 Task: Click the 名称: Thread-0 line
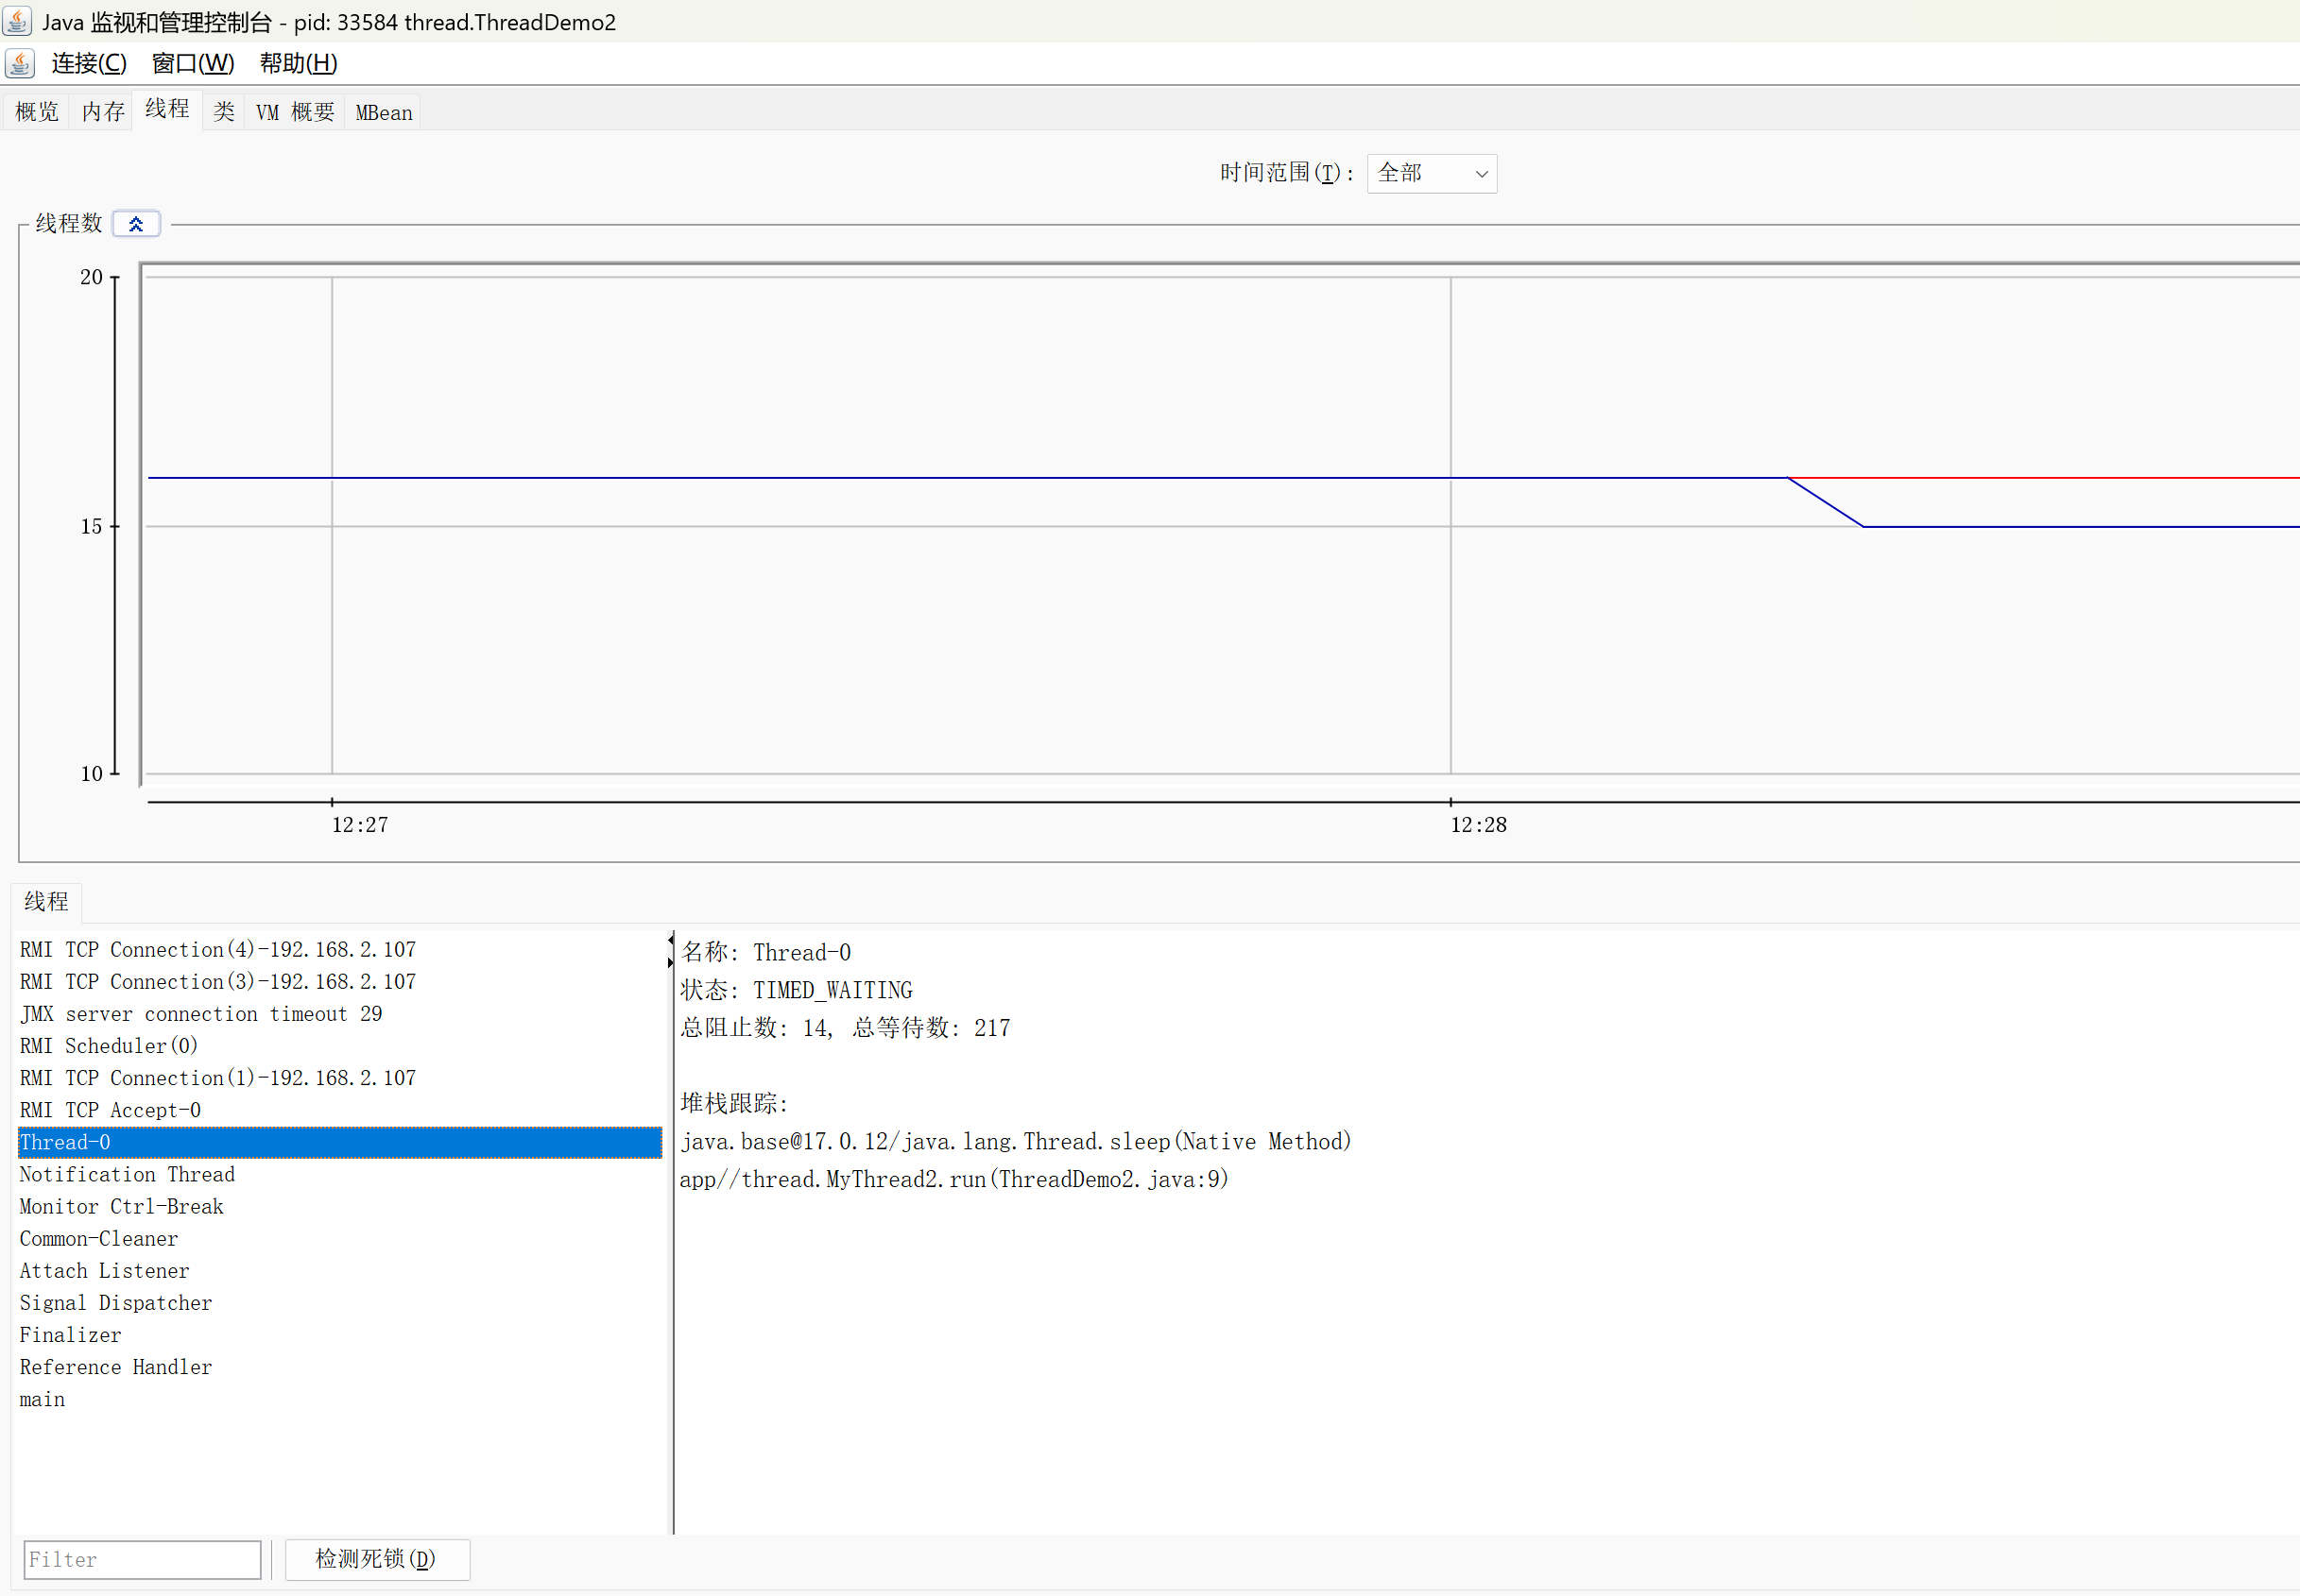pos(765,952)
